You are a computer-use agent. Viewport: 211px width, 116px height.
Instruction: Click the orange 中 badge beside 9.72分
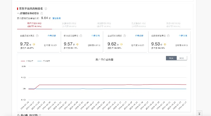(x=34, y=44)
